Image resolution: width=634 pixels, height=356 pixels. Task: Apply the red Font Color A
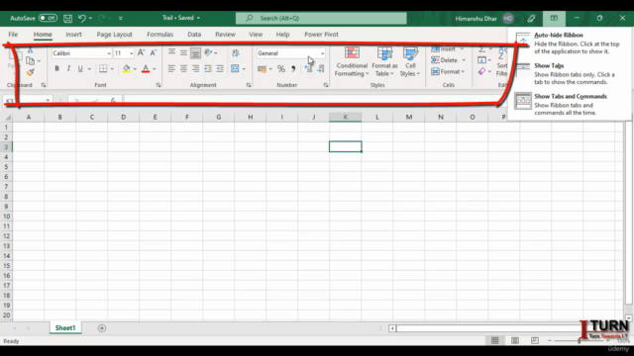coord(146,68)
